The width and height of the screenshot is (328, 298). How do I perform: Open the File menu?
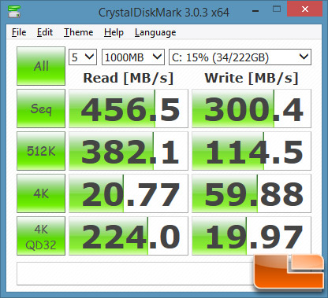tap(19, 32)
